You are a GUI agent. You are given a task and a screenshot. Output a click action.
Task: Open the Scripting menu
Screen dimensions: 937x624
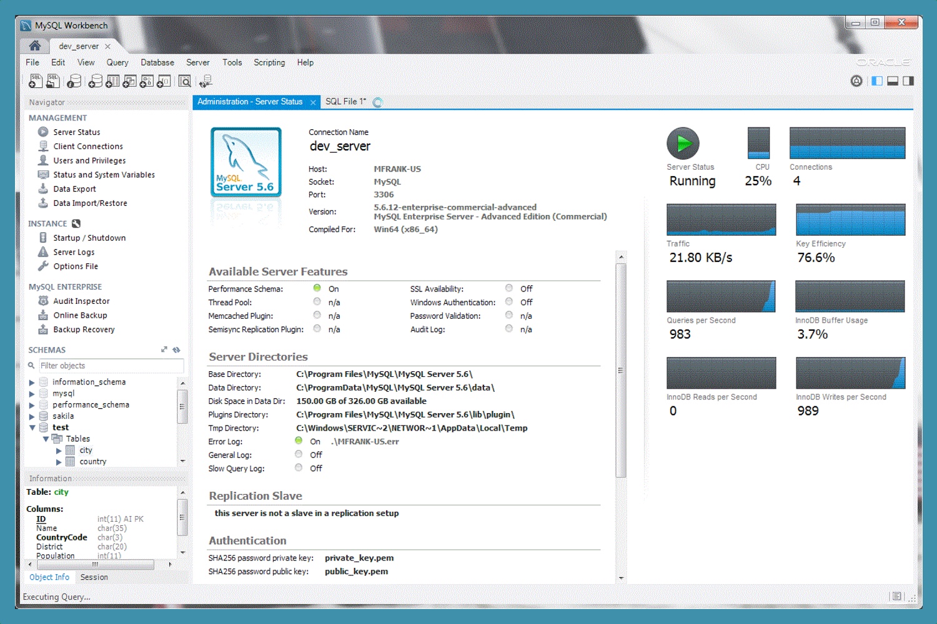[269, 62]
